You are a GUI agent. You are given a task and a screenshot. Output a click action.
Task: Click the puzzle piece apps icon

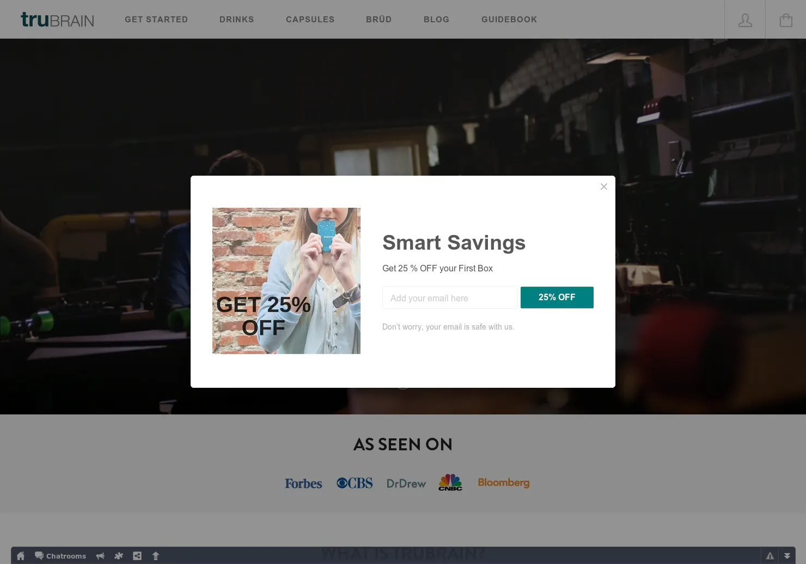119,556
